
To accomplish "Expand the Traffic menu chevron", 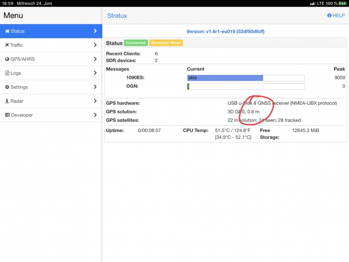I will [95, 45].
